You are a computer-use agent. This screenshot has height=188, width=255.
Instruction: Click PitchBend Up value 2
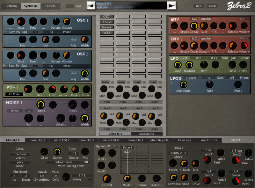point(14,176)
